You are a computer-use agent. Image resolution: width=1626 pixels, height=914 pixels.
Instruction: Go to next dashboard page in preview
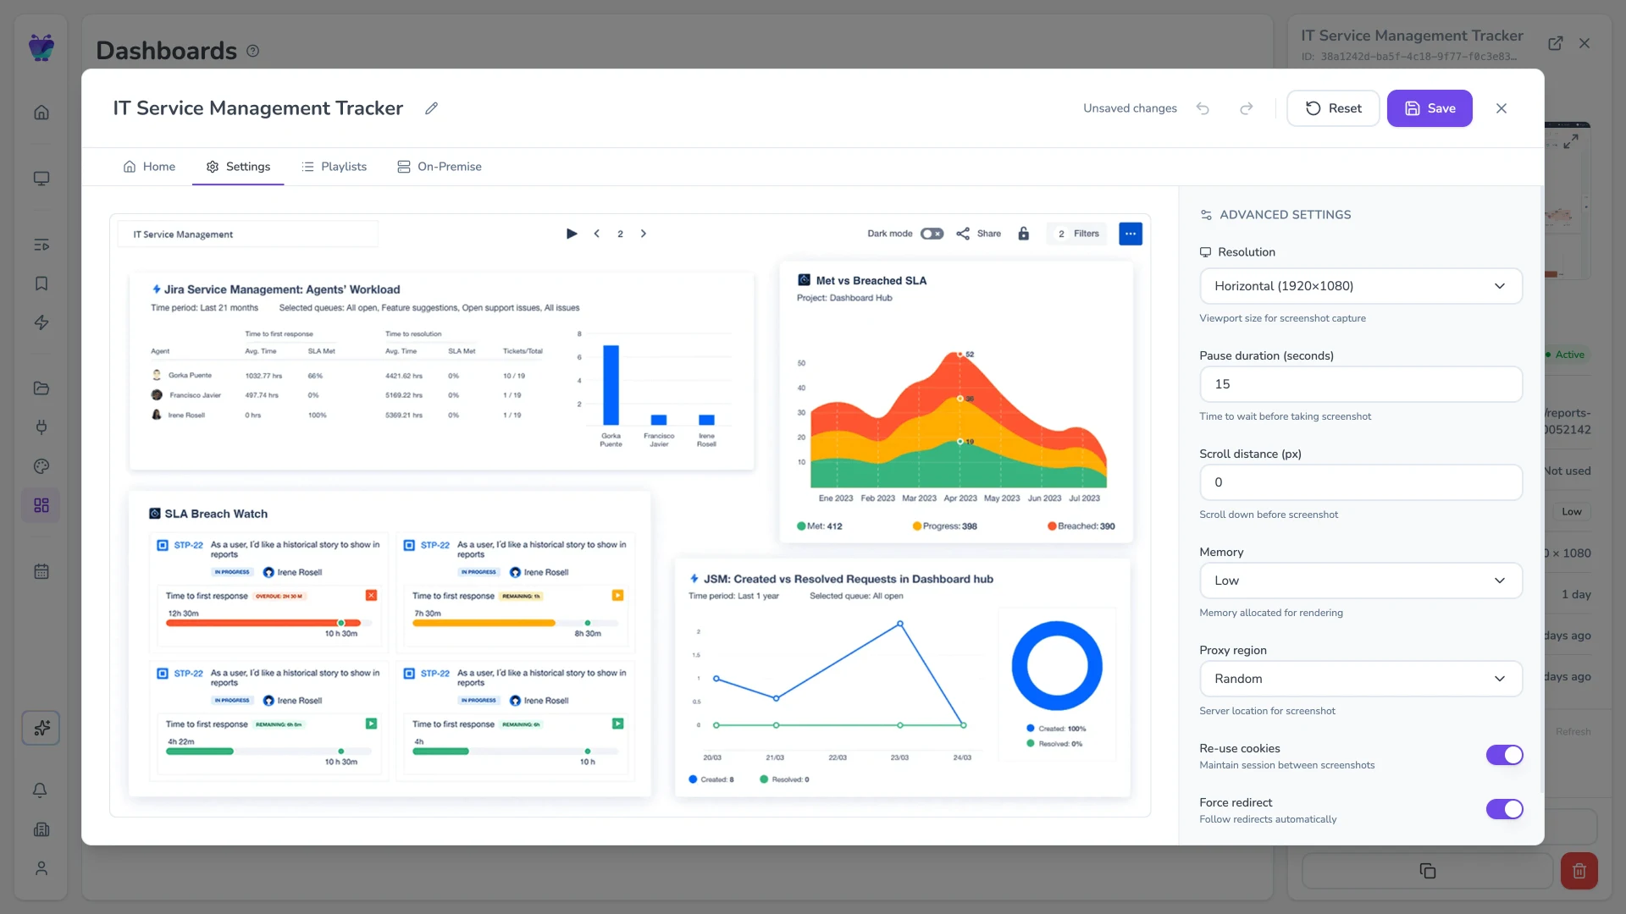[644, 234]
